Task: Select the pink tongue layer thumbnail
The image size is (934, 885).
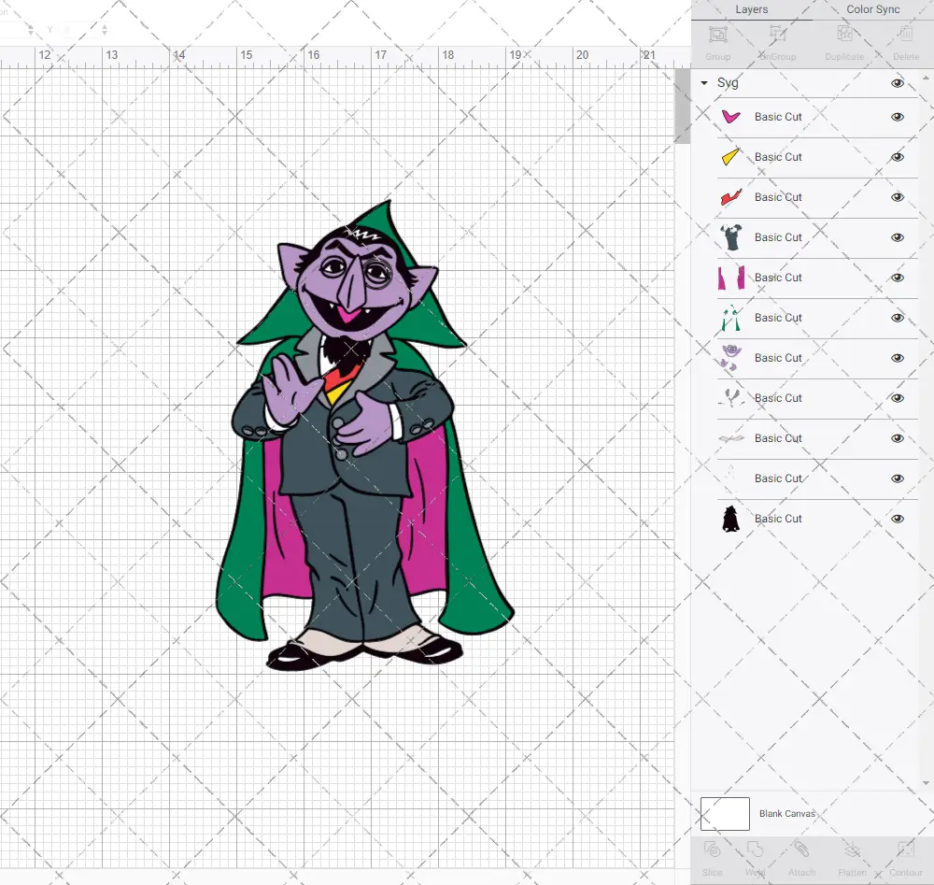Action: click(x=731, y=117)
